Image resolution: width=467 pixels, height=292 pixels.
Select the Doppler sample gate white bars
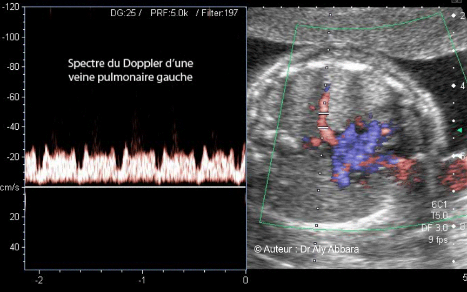tap(323, 121)
